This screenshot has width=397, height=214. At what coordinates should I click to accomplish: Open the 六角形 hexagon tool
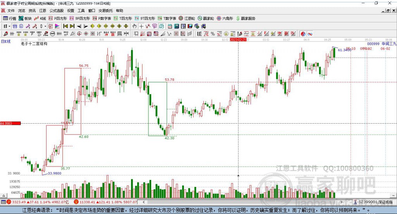(x=225, y=19)
